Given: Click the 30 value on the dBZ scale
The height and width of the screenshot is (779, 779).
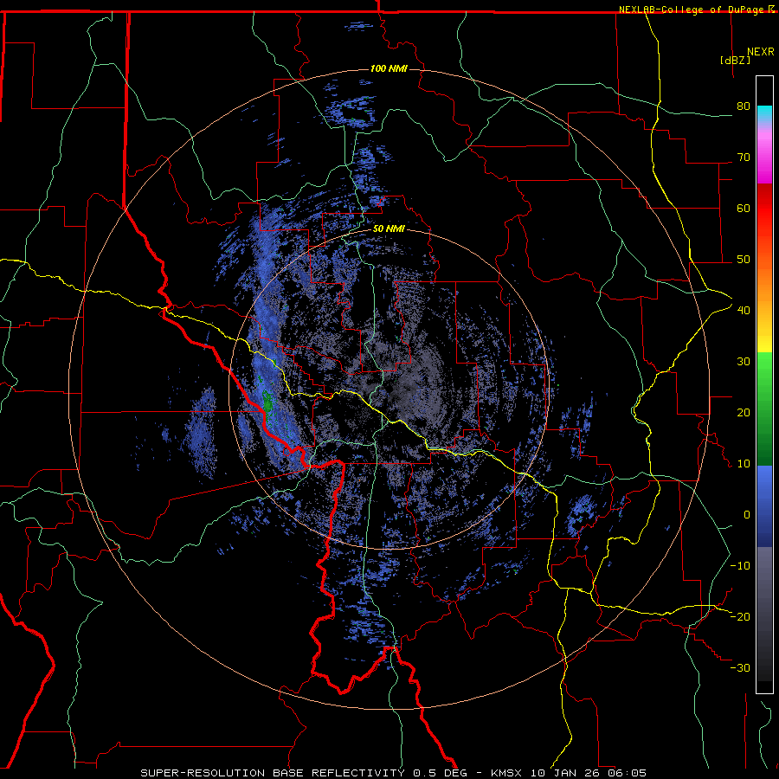Looking at the screenshot, I should [744, 361].
